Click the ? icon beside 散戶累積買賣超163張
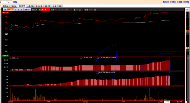 [98, 73]
